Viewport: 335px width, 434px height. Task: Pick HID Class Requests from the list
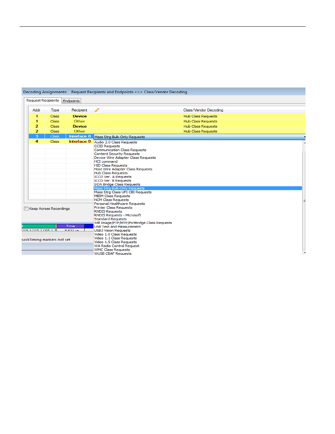point(111,166)
